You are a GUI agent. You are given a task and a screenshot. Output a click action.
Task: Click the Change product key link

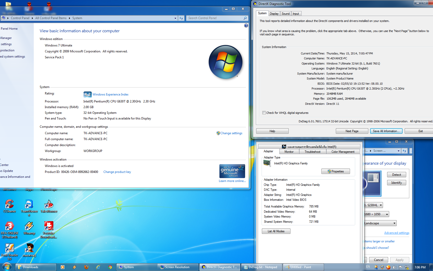117,172
